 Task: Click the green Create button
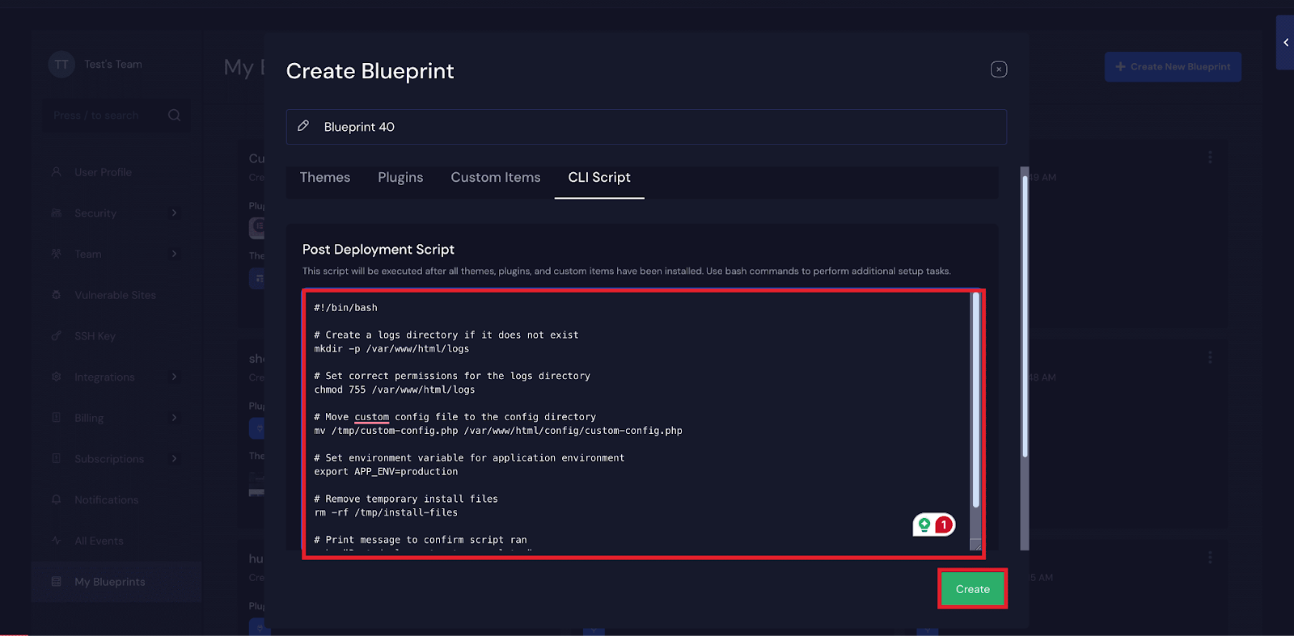coord(972,589)
